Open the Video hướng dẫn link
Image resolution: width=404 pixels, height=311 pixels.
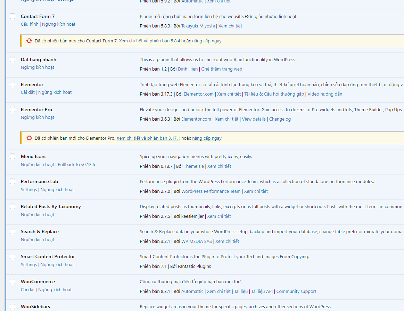pos(325,94)
